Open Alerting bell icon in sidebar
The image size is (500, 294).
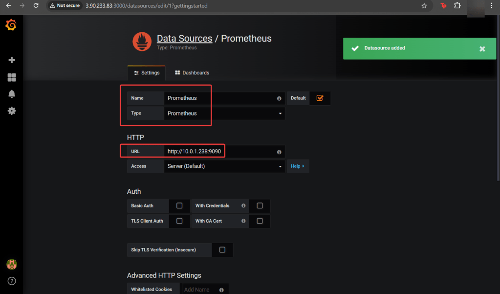tap(12, 94)
